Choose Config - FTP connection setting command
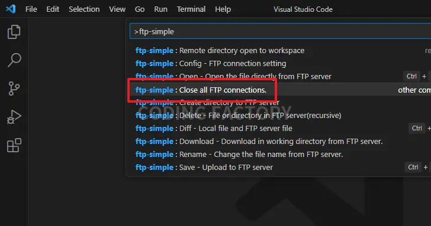 [x=281, y=64]
